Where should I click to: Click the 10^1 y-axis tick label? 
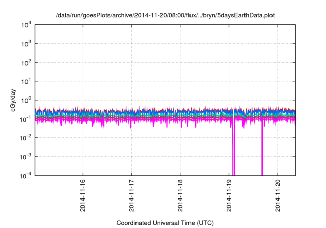tap(26, 82)
